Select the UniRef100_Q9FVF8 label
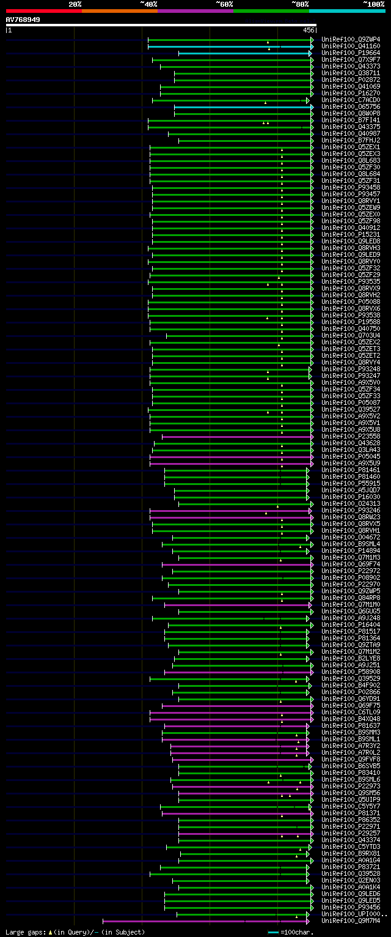The height and width of the screenshot is (937, 391). coord(350,759)
